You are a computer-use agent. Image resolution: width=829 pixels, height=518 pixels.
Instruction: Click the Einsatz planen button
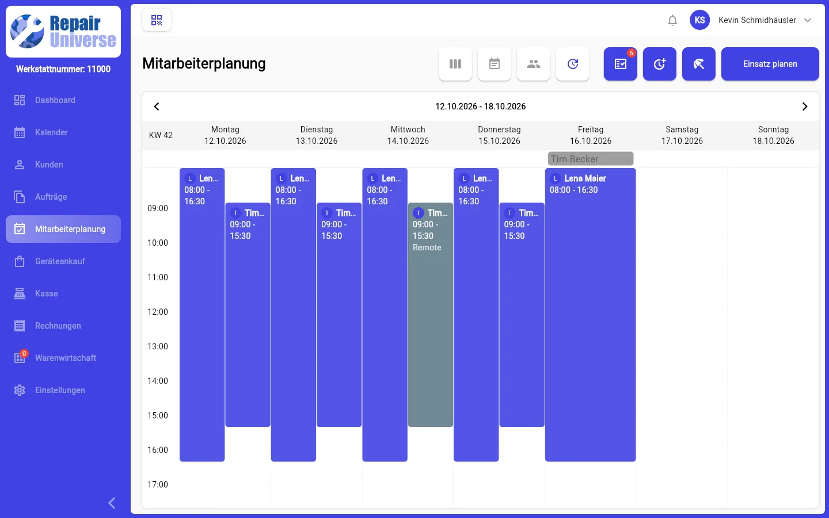point(770,64)
